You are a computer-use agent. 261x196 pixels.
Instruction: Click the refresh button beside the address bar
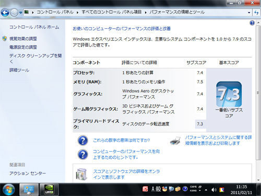click(x=256, y=13)
